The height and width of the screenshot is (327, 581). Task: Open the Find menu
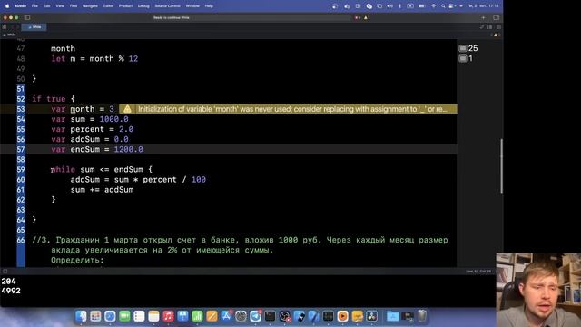[x=74, y=6]
